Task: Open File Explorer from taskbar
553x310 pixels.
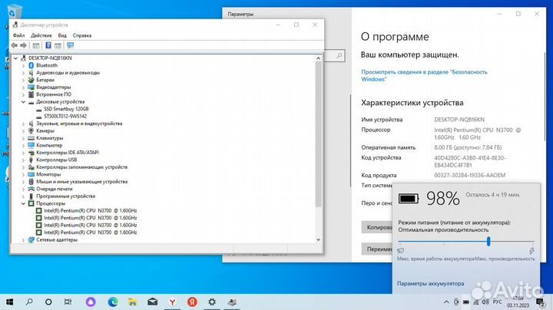Action: tap(133, 302)
